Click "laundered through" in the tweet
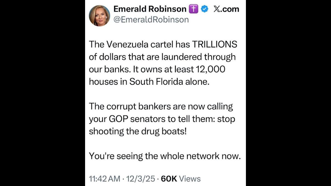The height and width of the screenshot is (186, 331). pos(198,57)
